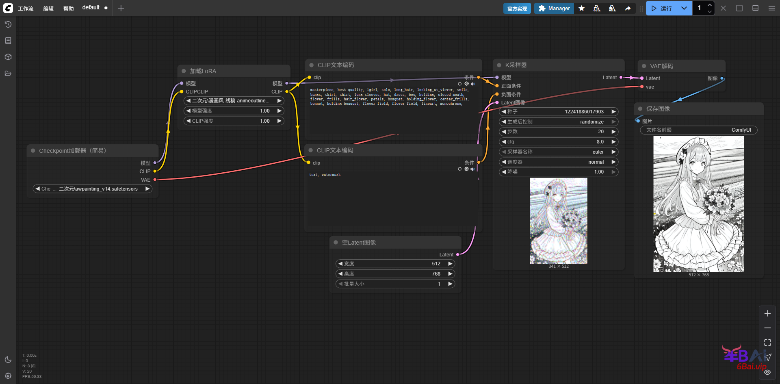Increase the batch count with up arrow
This screenshot has width=780, height=384.
pyautogui.click(x=710, y=5)
